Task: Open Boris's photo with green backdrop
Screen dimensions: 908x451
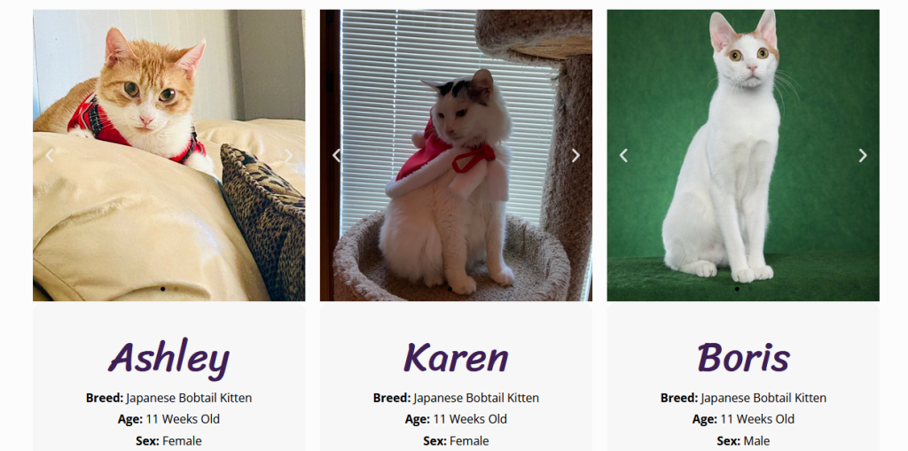Action: click(744, 155)
